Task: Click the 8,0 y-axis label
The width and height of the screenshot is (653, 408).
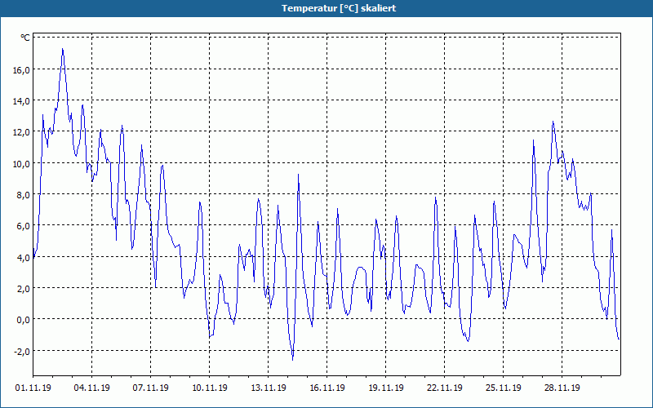Action: click(x=24, y=195)
